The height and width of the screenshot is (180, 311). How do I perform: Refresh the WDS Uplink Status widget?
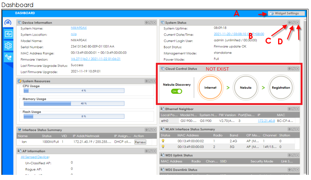294,155
